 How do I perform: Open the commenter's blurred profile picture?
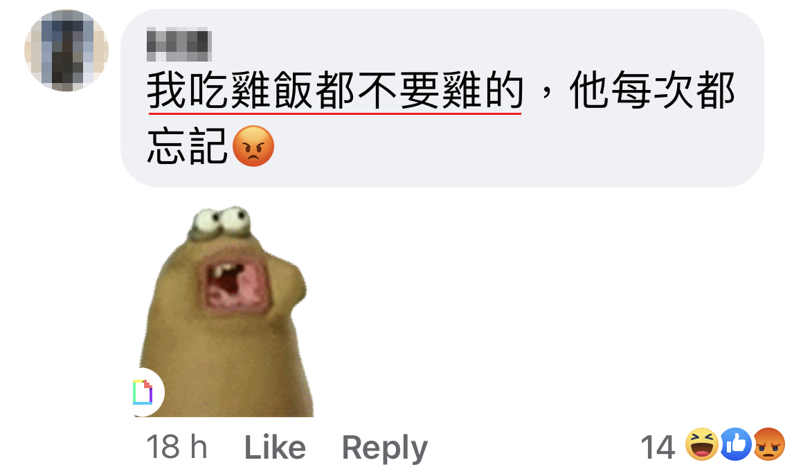(66, 50)
